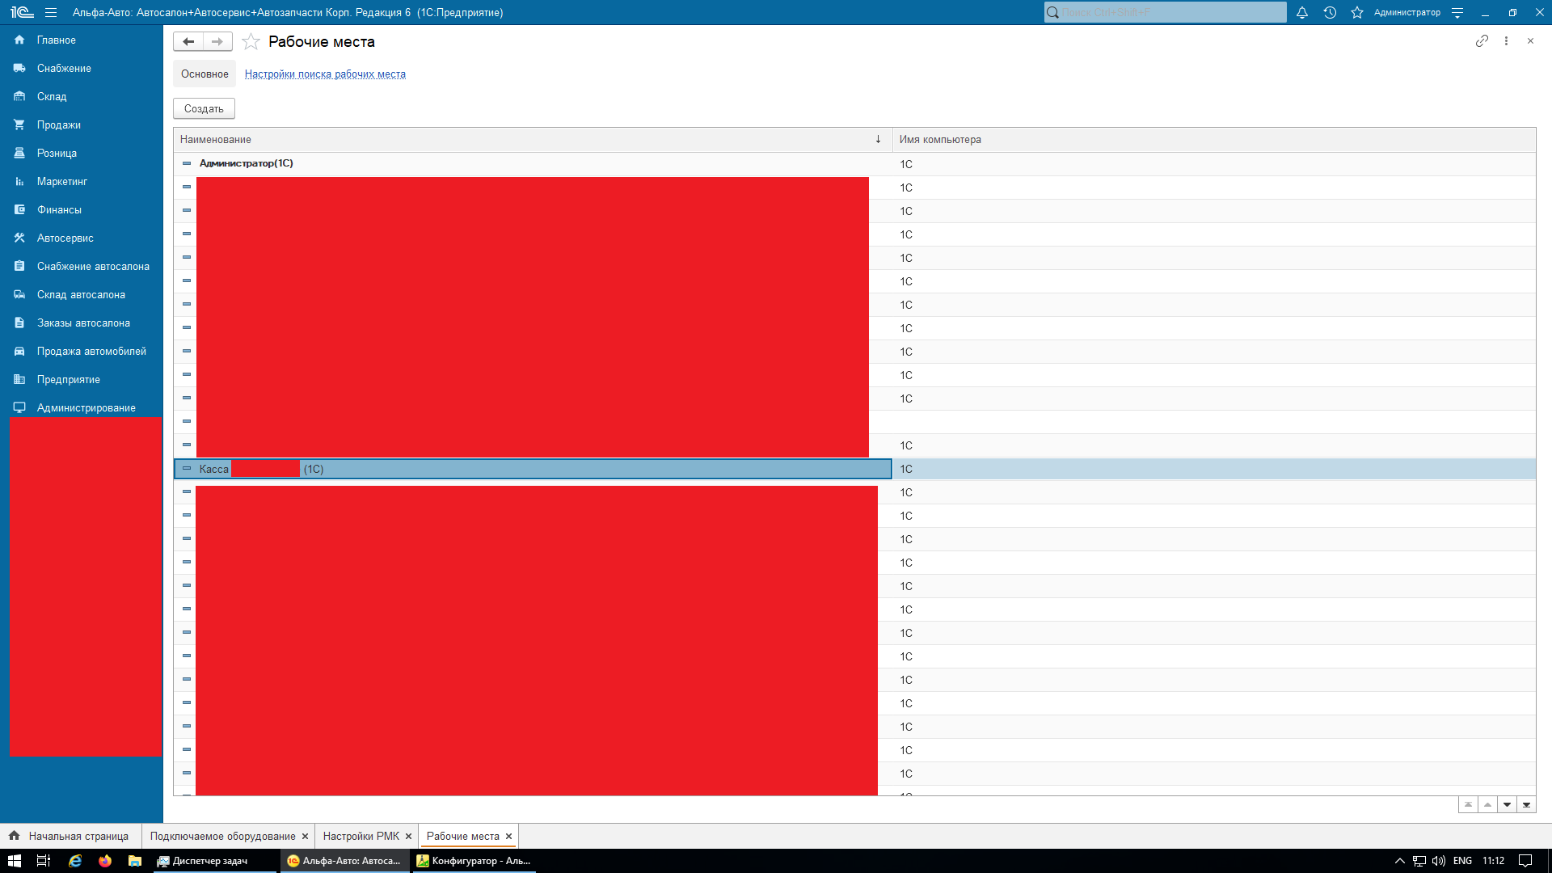This screenshot has height=873, width=1552.
Task: Close the Подключаемое оборудование tab
Action: point(305,837)
